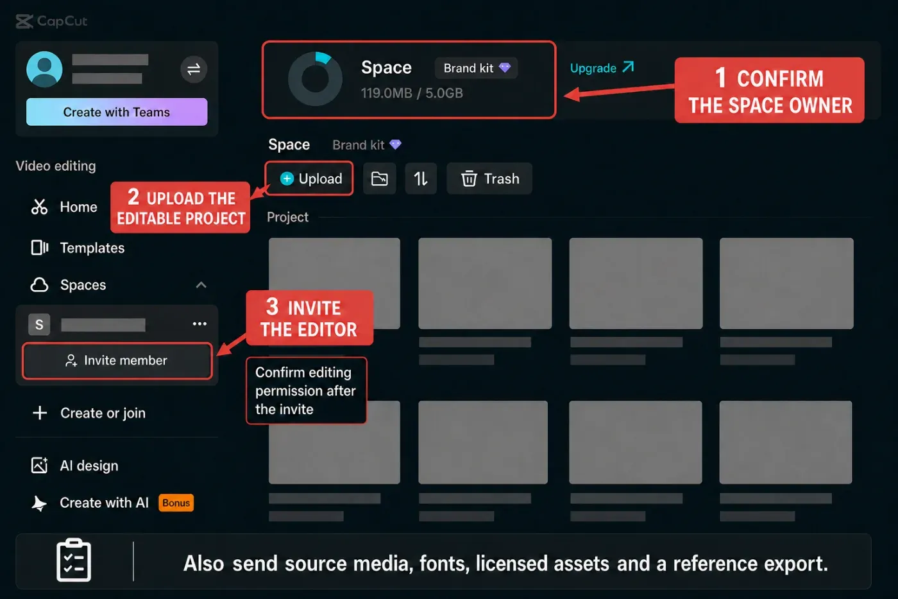The width and height of the screenshot is (898, 599).
Task: Click the 119.0MB / 5.0GB storage text
Action: tap(412, 93)
